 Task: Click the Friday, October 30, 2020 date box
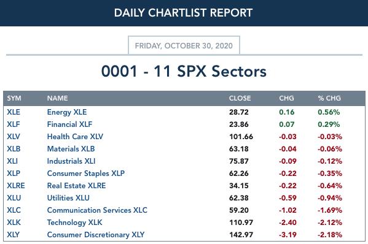pyautogui.click(x=184, y=45)
